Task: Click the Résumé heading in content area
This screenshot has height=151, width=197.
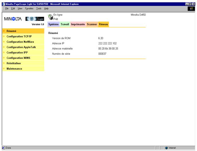Action: (53, 33)
